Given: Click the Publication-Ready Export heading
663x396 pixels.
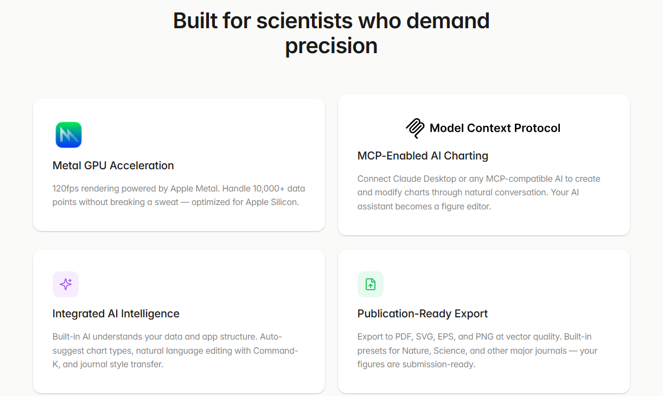Looking at the screenshot, I should (x=423, y=314).
